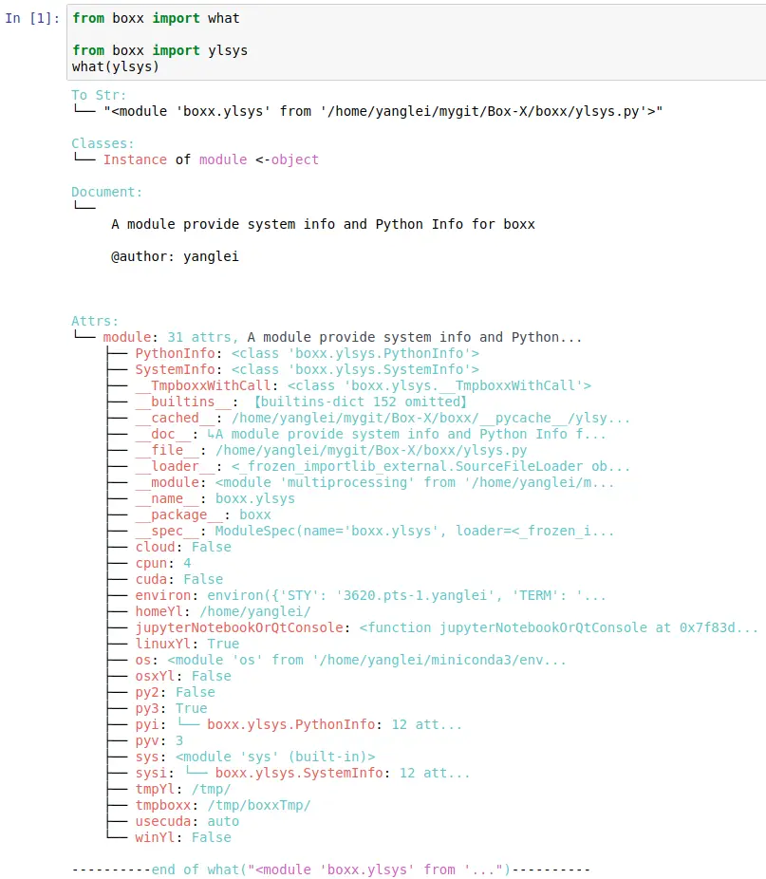The image size is (766, 879).
Task: Click the 'Document:' heading
Action: (106, 192)
